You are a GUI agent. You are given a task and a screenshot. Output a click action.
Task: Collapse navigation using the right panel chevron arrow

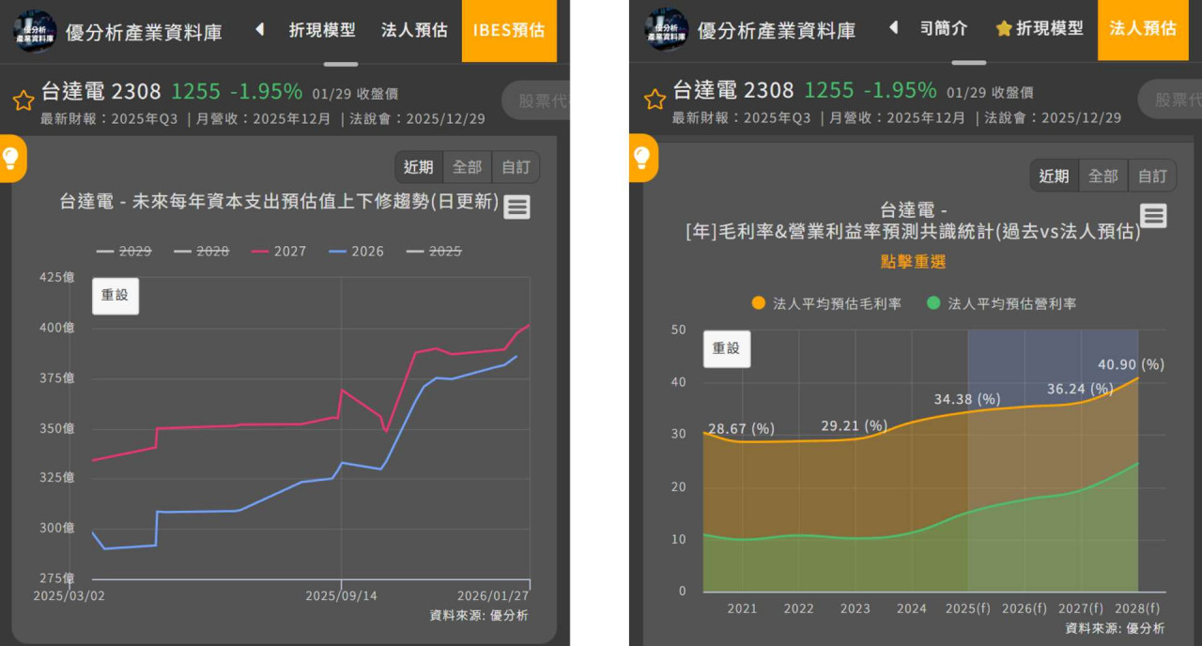point(893,29)
